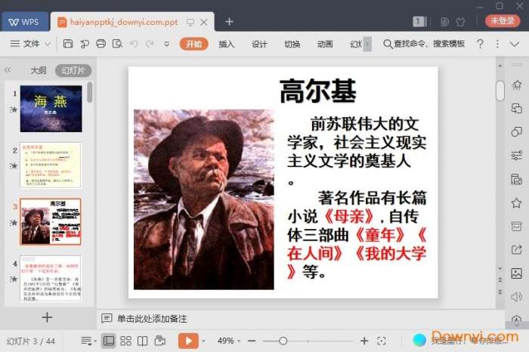Image resolution: width=529 pixels, height=352 pixels.
Task: Switch to the 大纲 outline view
Action: coord(38,70)
